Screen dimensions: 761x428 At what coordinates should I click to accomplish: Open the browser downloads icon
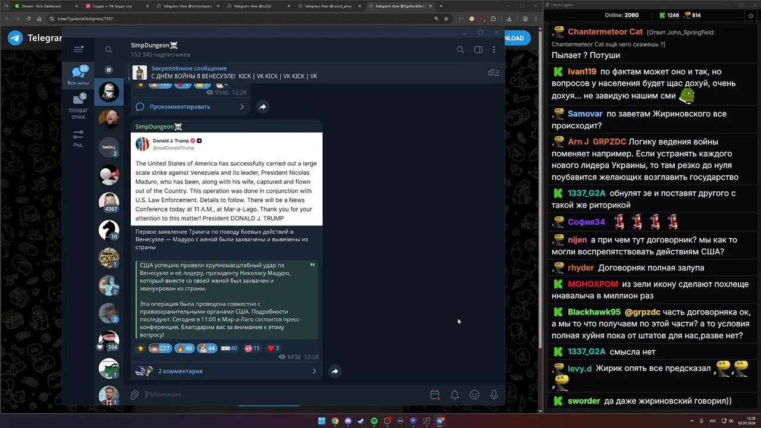click(509, 18)
